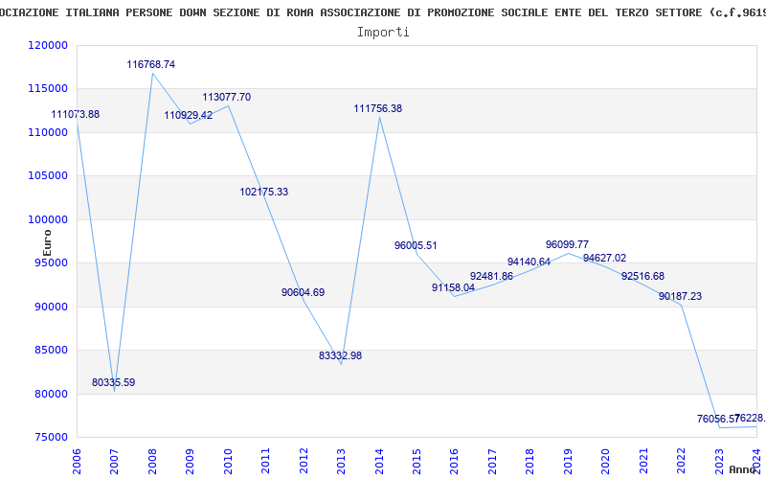Select the 76056.57 value label
Screen dimensions: 766x479
pyautogui.click(x=717, y=419)
